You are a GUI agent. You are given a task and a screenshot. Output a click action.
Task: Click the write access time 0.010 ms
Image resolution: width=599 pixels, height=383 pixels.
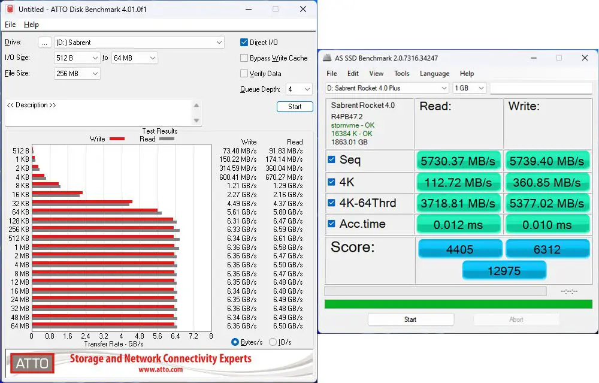(x=547, y=224)
